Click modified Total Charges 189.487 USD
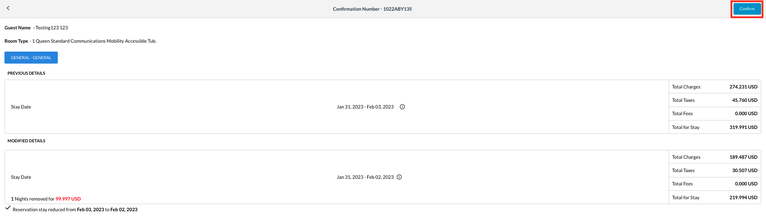The width and height of the screenshot is (766, 221). [x=743, y=157]
